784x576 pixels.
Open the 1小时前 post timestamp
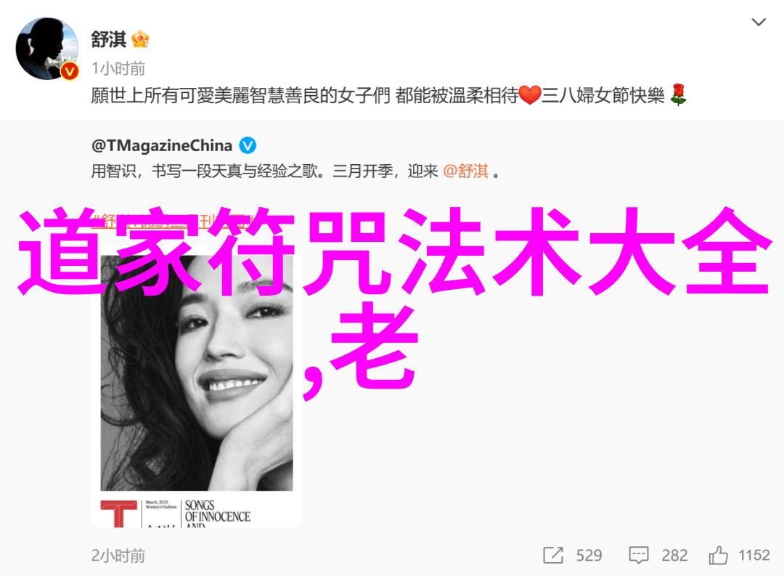point(118,68)
